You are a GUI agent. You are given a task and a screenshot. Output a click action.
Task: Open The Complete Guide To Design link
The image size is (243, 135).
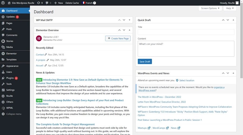coord(65,124)
